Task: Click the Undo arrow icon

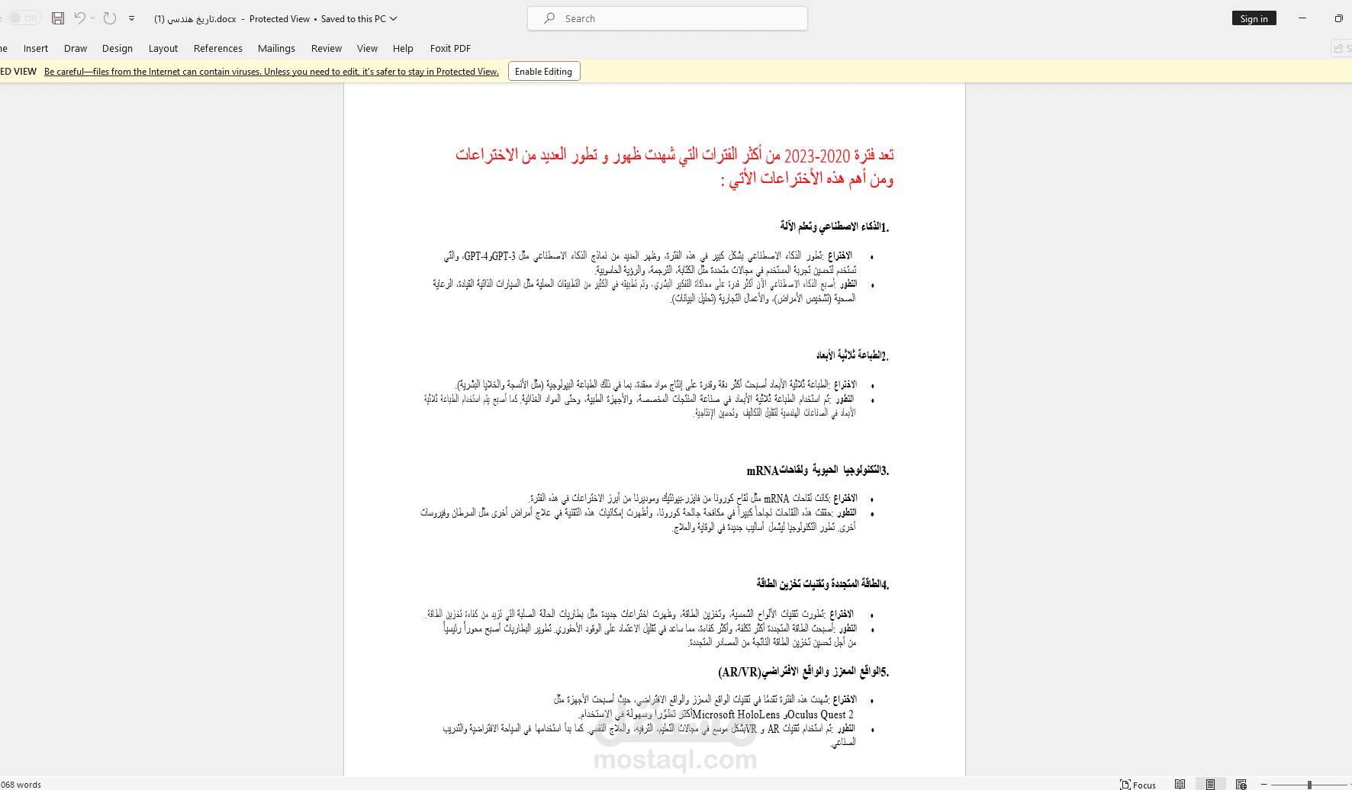Action: (x=79, y=18)
